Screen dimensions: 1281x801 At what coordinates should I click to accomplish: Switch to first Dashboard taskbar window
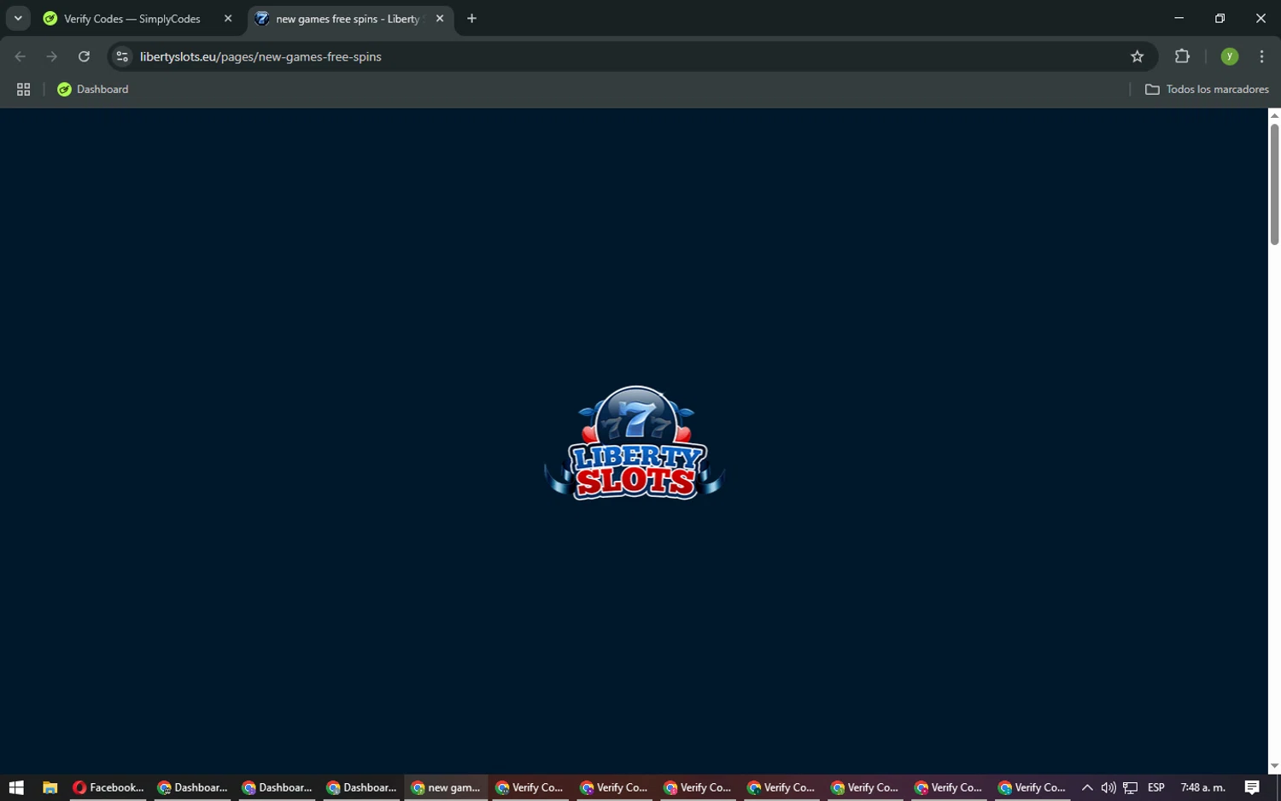[193, 787]
